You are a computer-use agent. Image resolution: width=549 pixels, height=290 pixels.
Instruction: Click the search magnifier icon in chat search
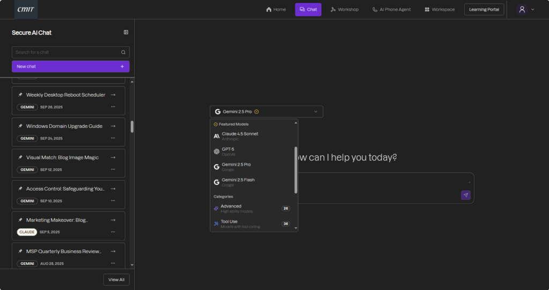point(123,53)
